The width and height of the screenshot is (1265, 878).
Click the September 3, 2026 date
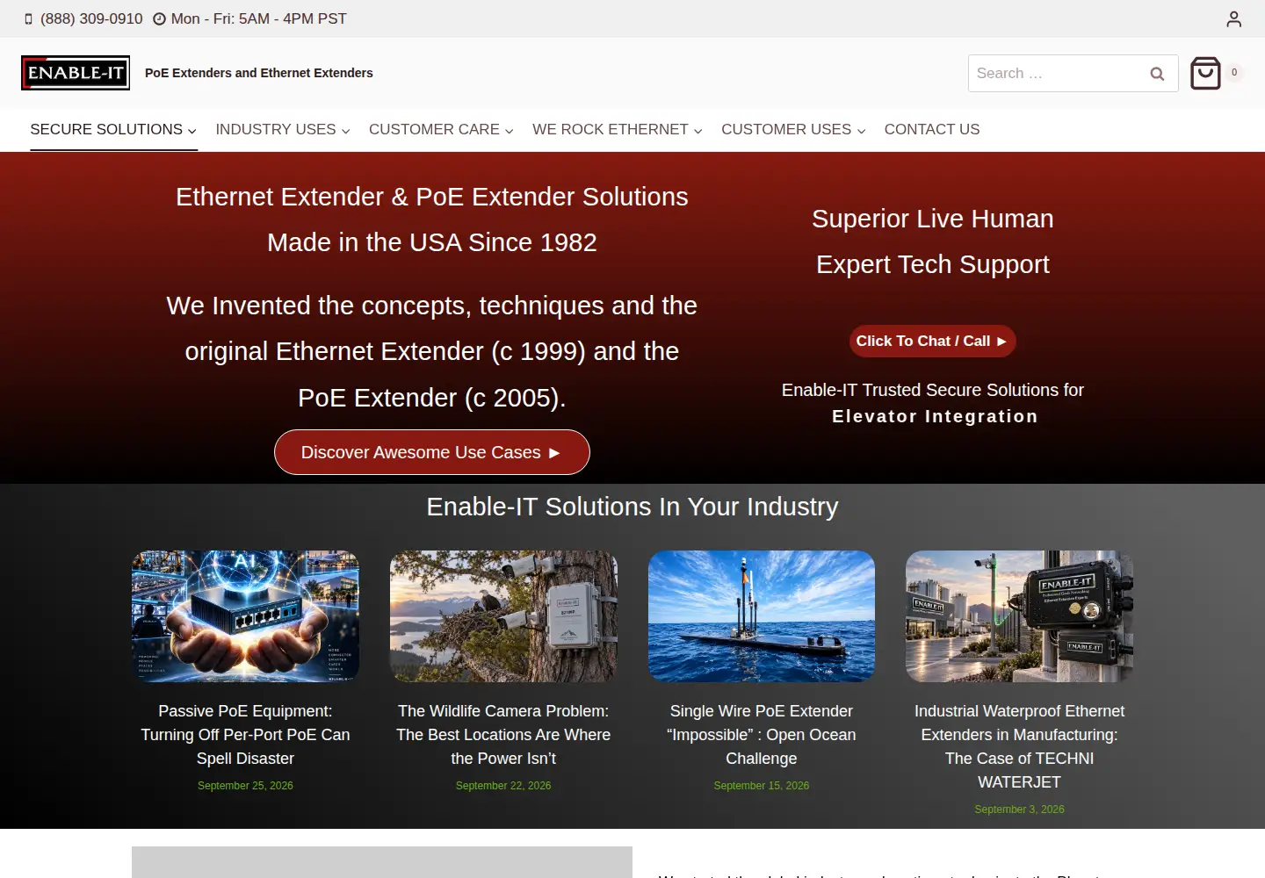[1019, 810]
